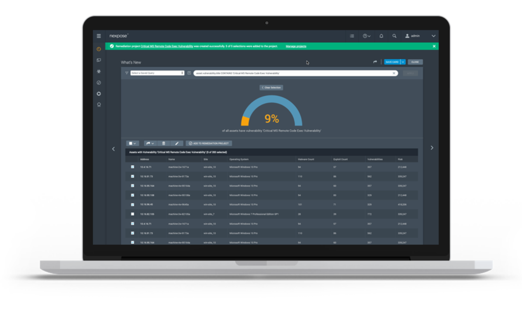Go to previous card with left arrow
The width and height of the screenshot is (522, 310).
(x=113, y=149)
